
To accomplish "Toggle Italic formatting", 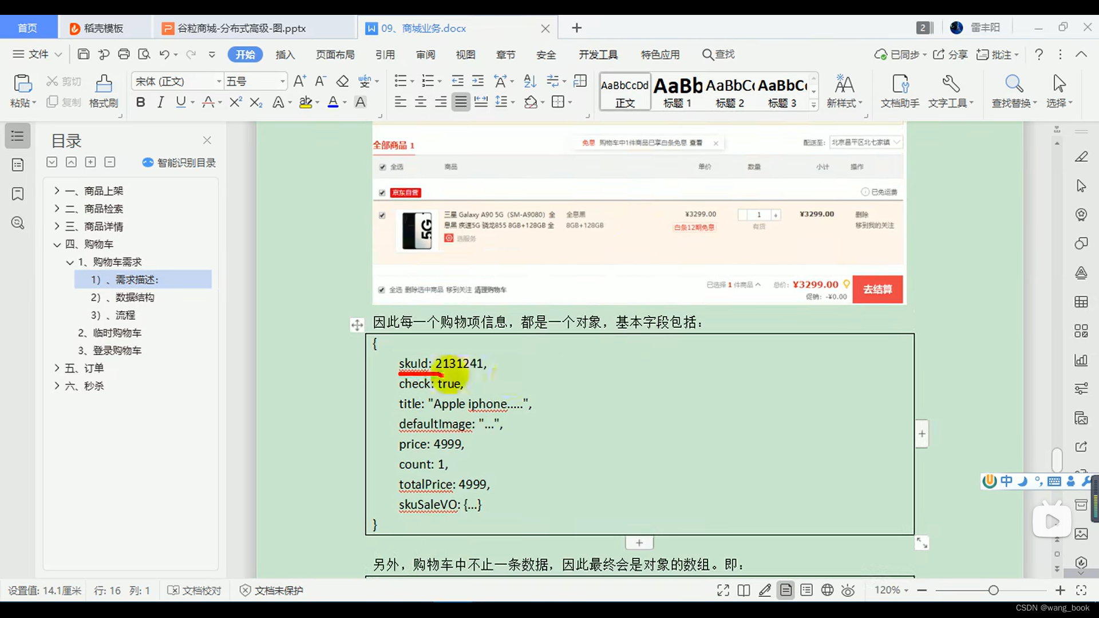I will (x=161, y=102).
